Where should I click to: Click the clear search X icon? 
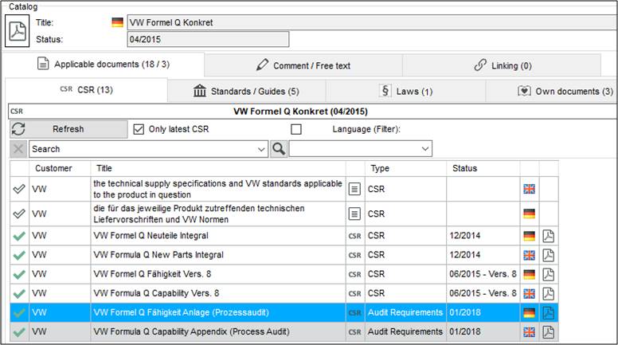point(18,148)
